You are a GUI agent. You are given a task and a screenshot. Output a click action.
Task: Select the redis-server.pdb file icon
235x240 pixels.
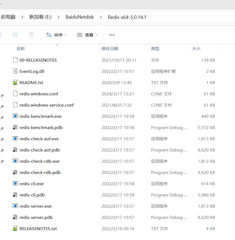[15, 217]
